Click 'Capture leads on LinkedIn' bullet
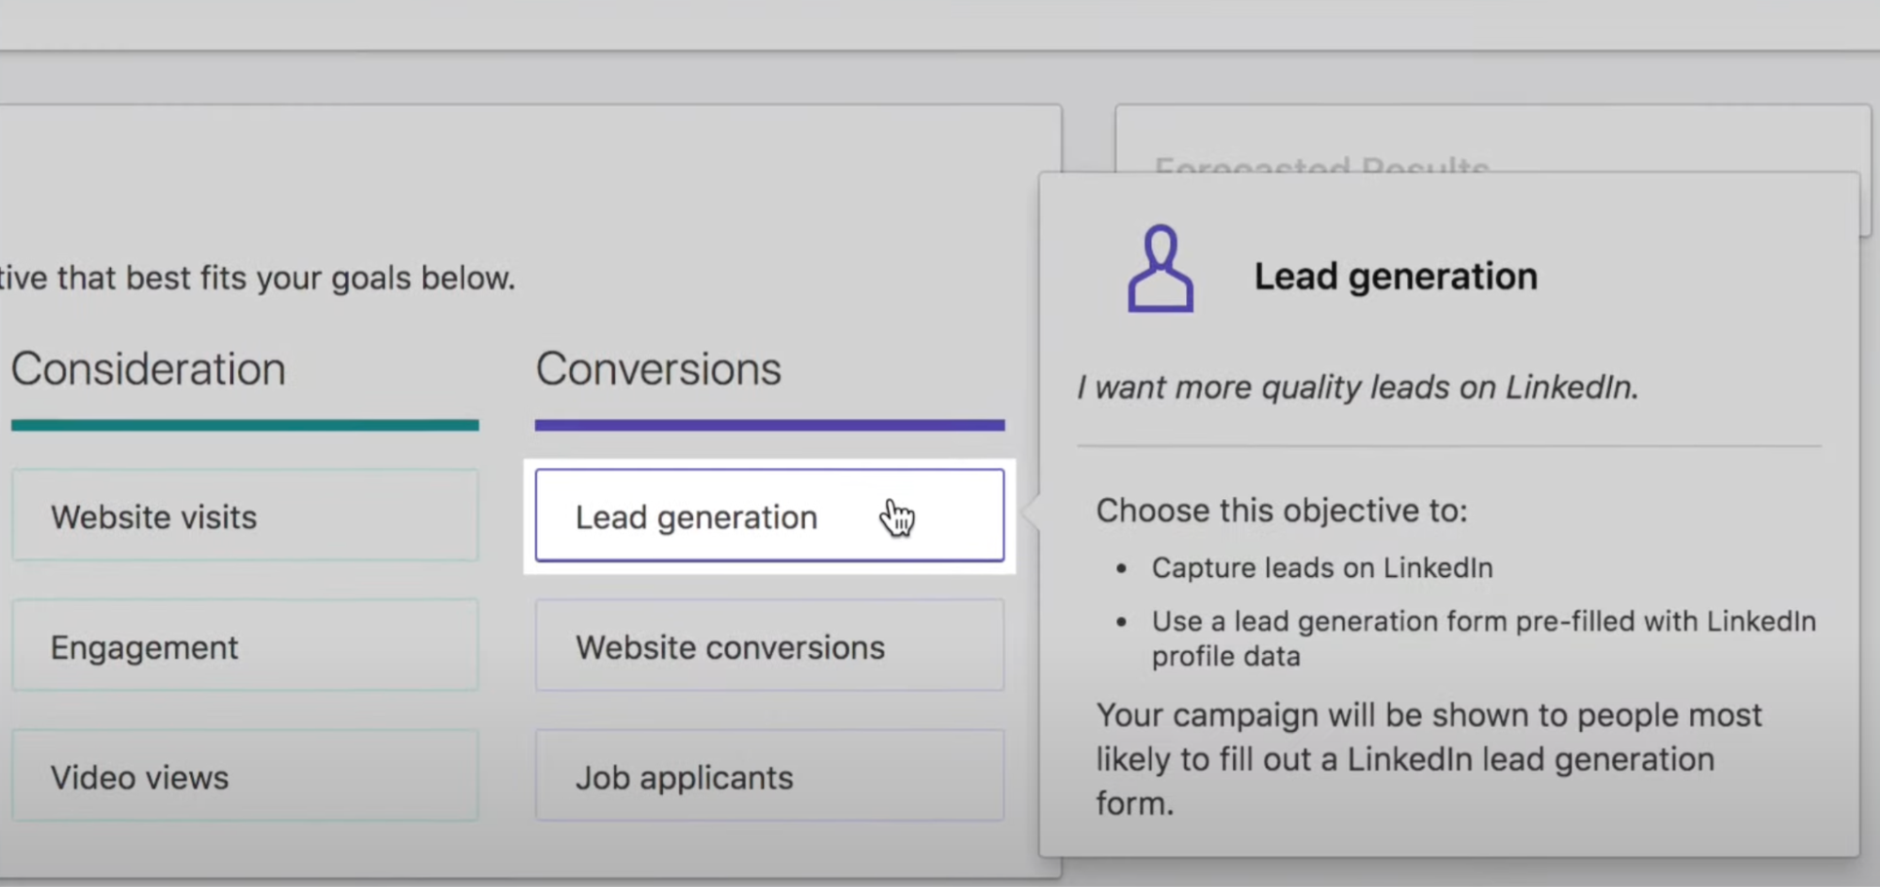This screenshot has width=1880, height=887. [x=1321, y=568]
